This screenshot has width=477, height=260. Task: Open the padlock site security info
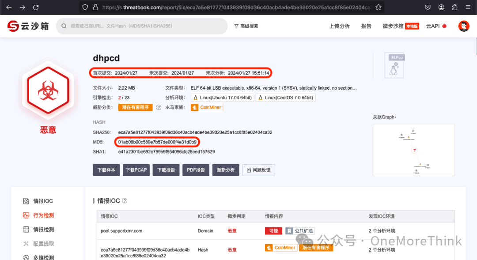click(x=95, y=8)
